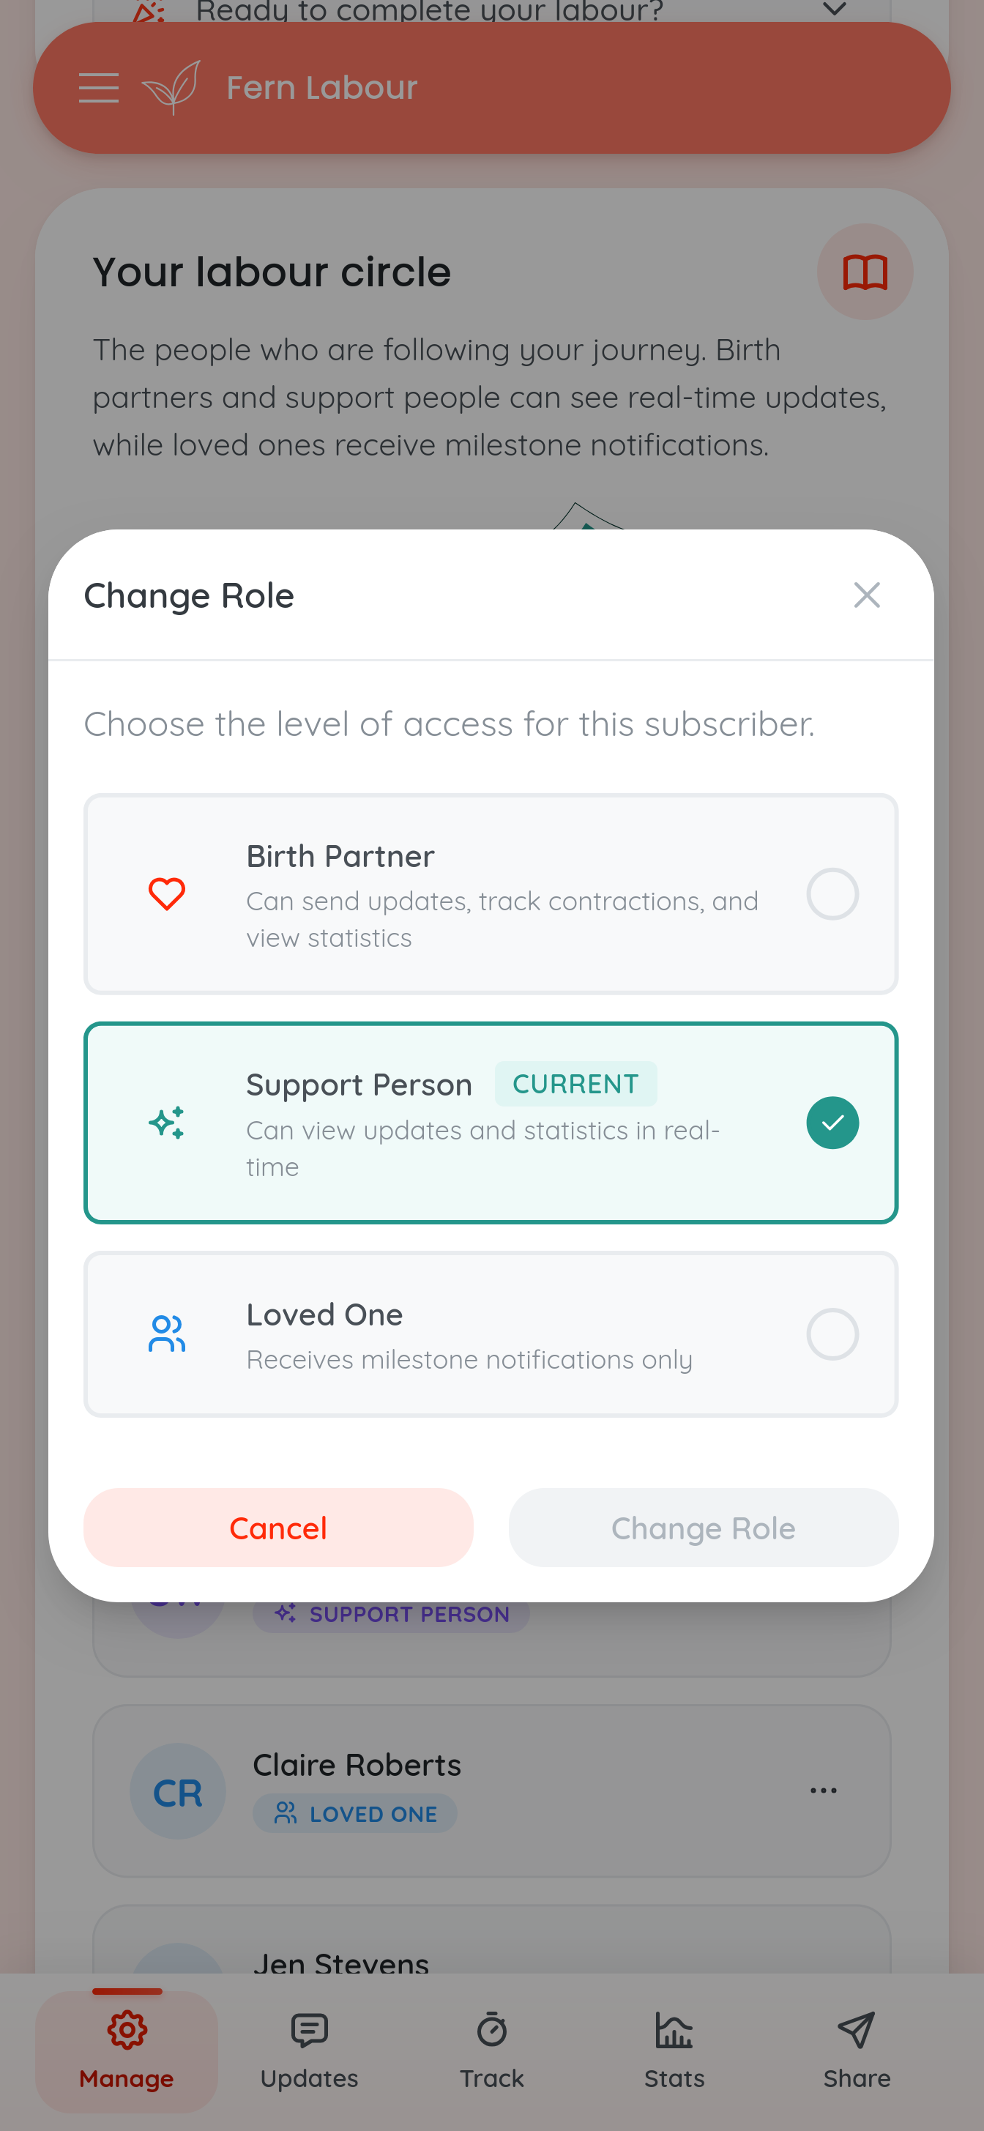The width and height of the screenshot is (984, 2131).
Task: Open the hamburger navigation menu
Action: tap(98, 87)
